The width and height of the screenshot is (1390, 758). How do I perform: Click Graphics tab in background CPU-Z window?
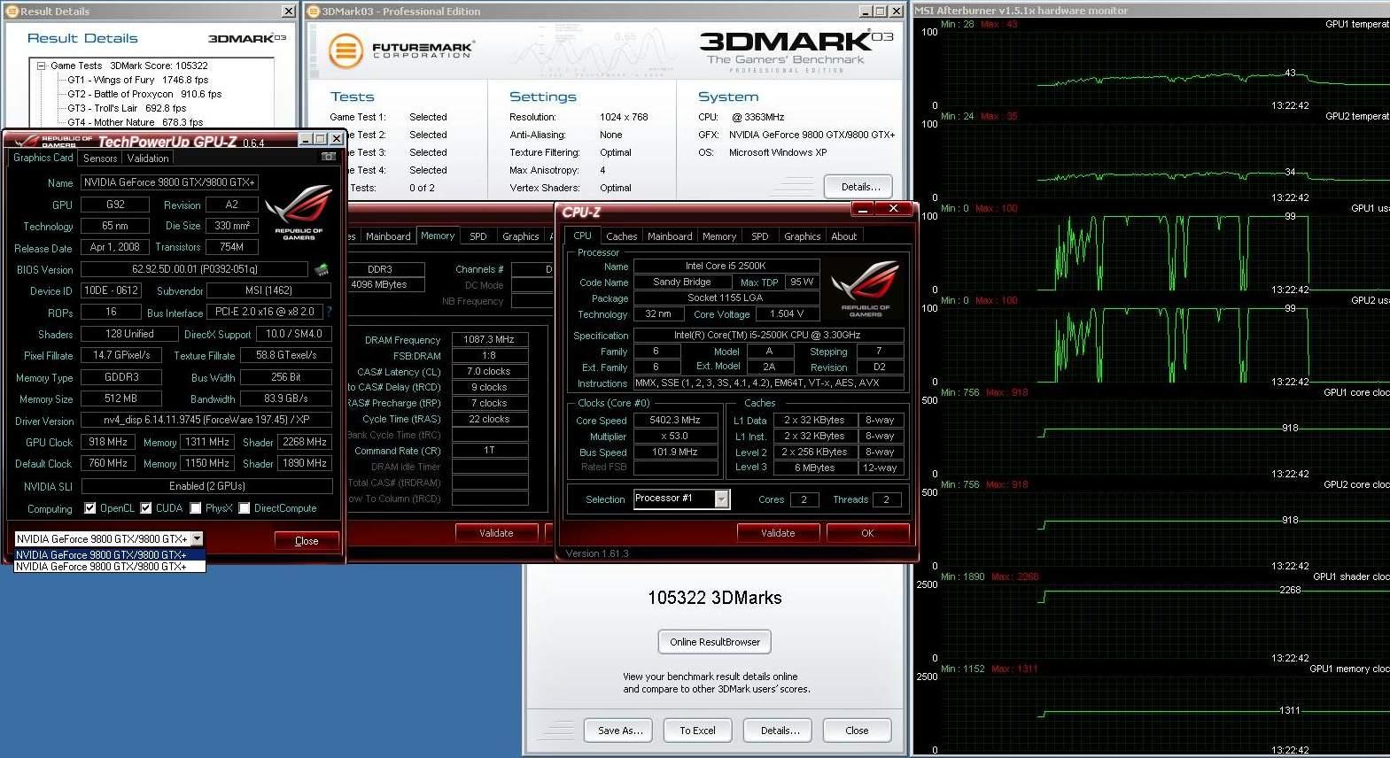(x=520, y=236)
